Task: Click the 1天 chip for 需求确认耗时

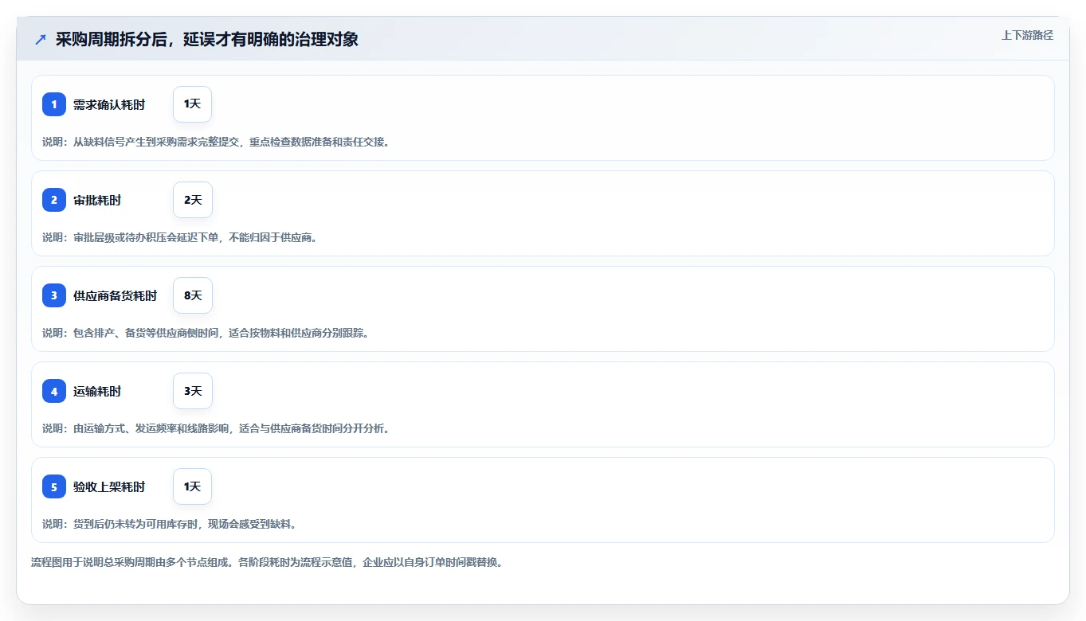Action: [x=192, y=104]
